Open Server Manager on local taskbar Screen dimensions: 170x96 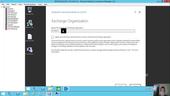coord(10,94)
